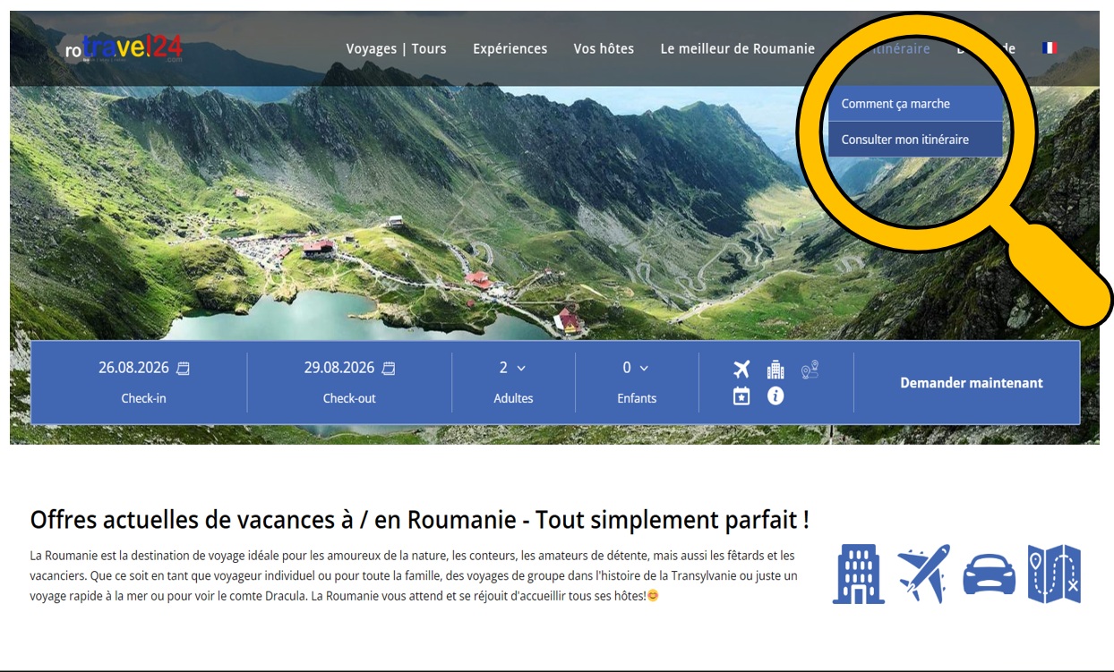
Task: Click the large folded map icon
Action: (1054, 574)
